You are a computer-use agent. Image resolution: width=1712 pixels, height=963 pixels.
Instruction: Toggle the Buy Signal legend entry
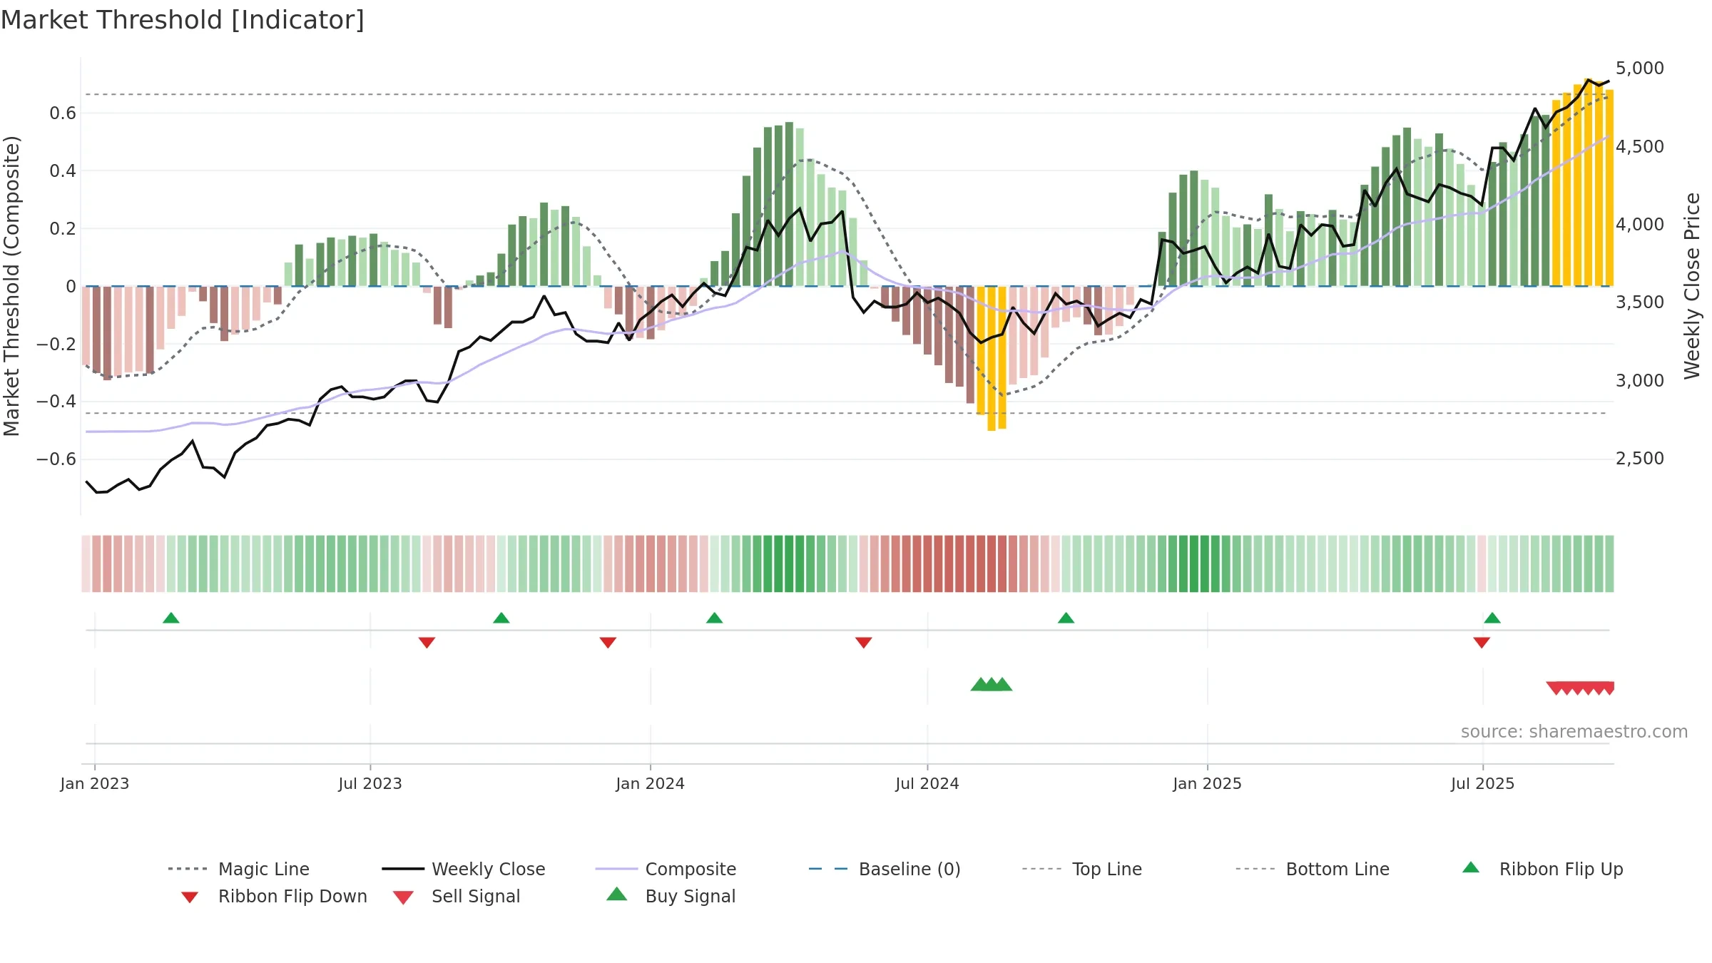(x=671, y=896)
